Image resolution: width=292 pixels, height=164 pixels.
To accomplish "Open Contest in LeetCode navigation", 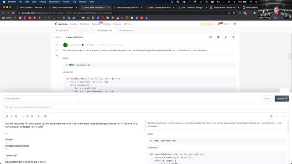I will (x=107, y=24).
